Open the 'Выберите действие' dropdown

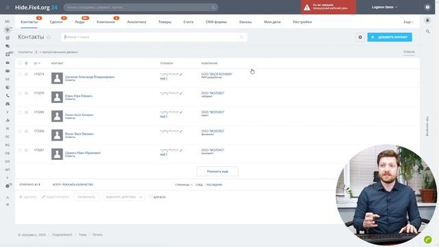pos(123,197)
